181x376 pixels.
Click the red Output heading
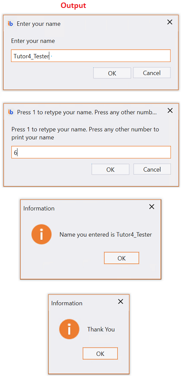pyautogui.click(x=73, y=5)
